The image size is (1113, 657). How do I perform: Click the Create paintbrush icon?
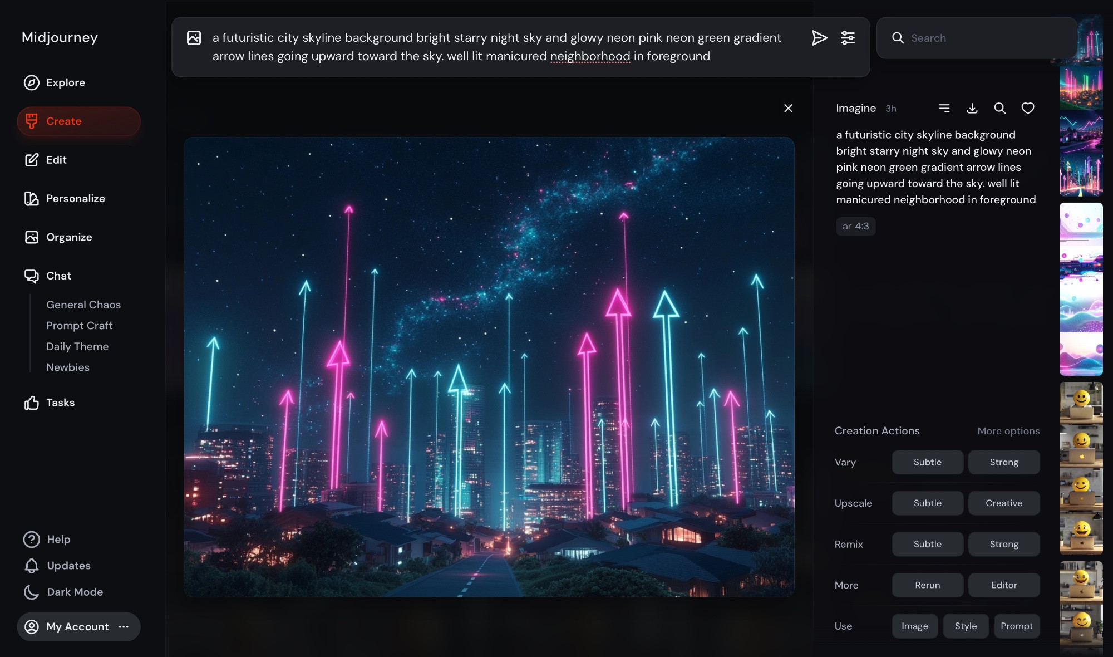(32, 121)
